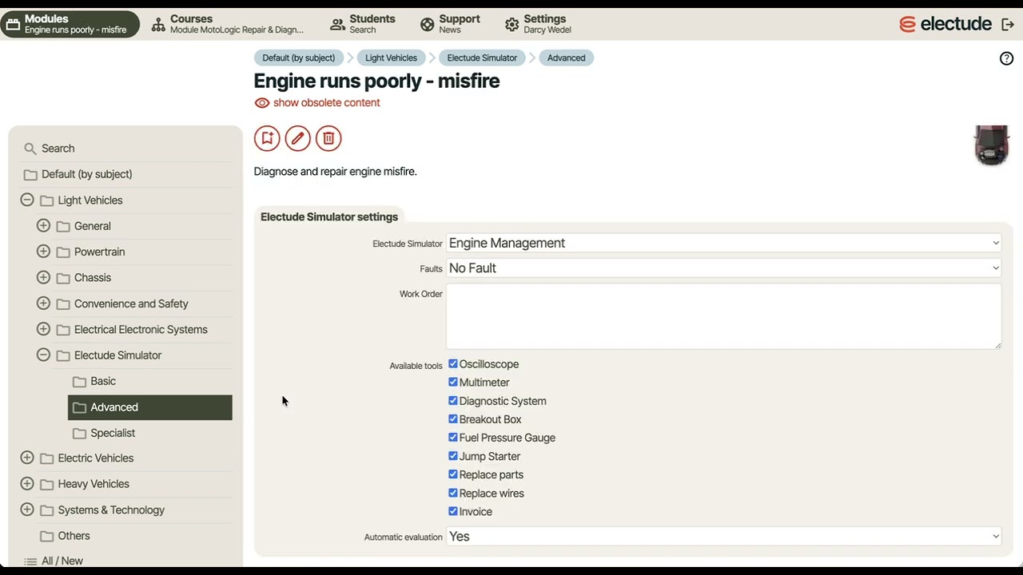1023x575 pixels.
Task: Click the pencil edit icon button
Action: pyautogui.click(x=297, y=138)
